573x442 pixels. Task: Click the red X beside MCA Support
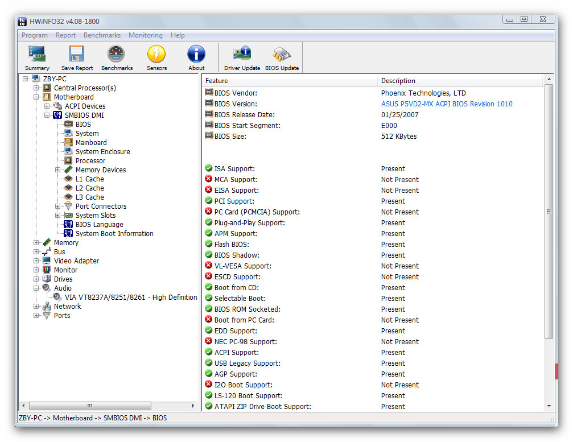pos(209,179)
